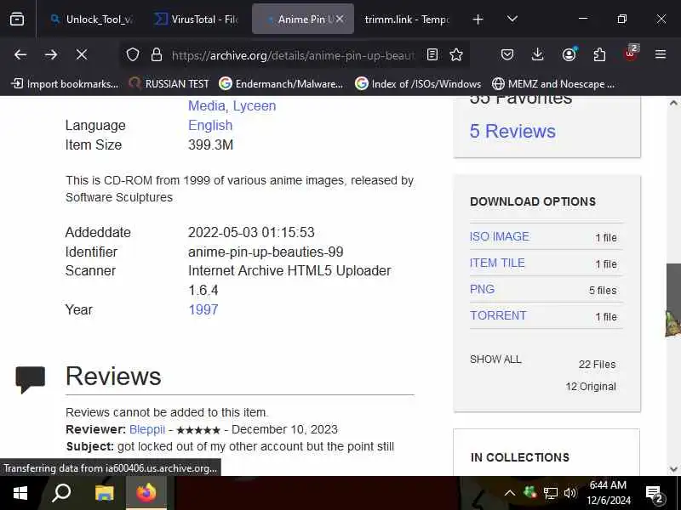Open Endermanch/Malware bookmark
The height and width of the screenshot is (510, 681).
coord(281,83)
